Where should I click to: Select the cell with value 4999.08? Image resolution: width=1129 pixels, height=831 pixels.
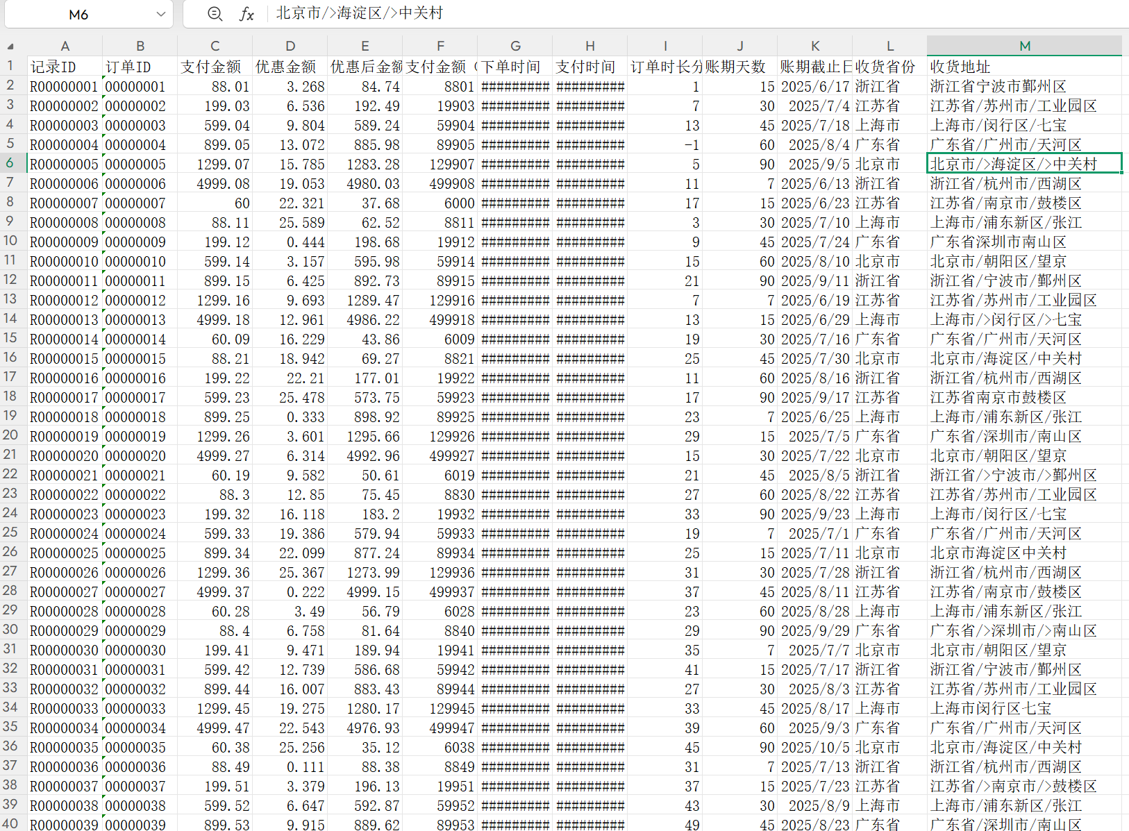click(215, 184)
